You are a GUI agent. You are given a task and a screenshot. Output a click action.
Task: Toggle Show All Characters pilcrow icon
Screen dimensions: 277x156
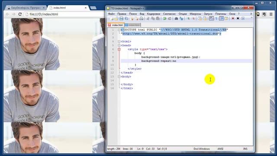click(x=216, y=19)
